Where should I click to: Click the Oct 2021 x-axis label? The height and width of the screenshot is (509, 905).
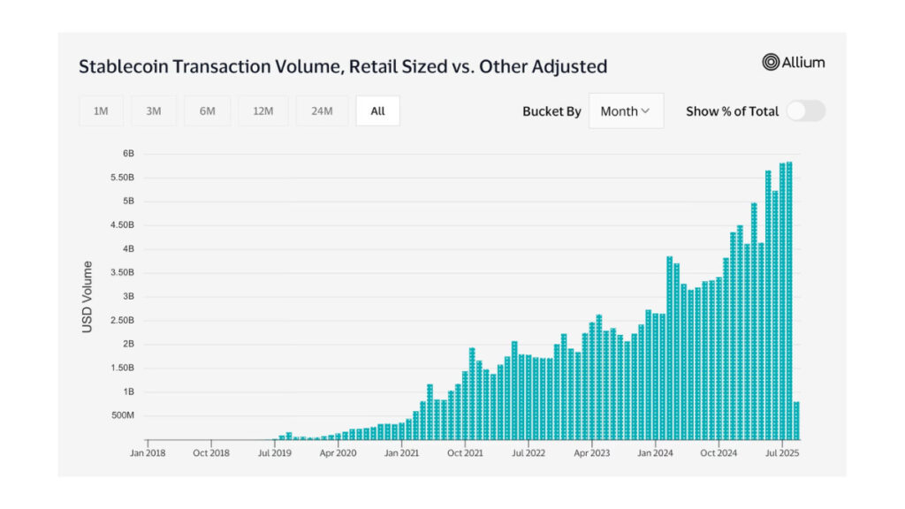point(465,452)
